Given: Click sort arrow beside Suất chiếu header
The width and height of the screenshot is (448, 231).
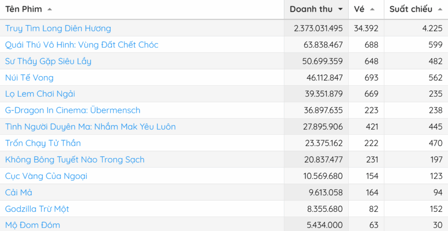Looking at the screenshot, I should 440,9.
